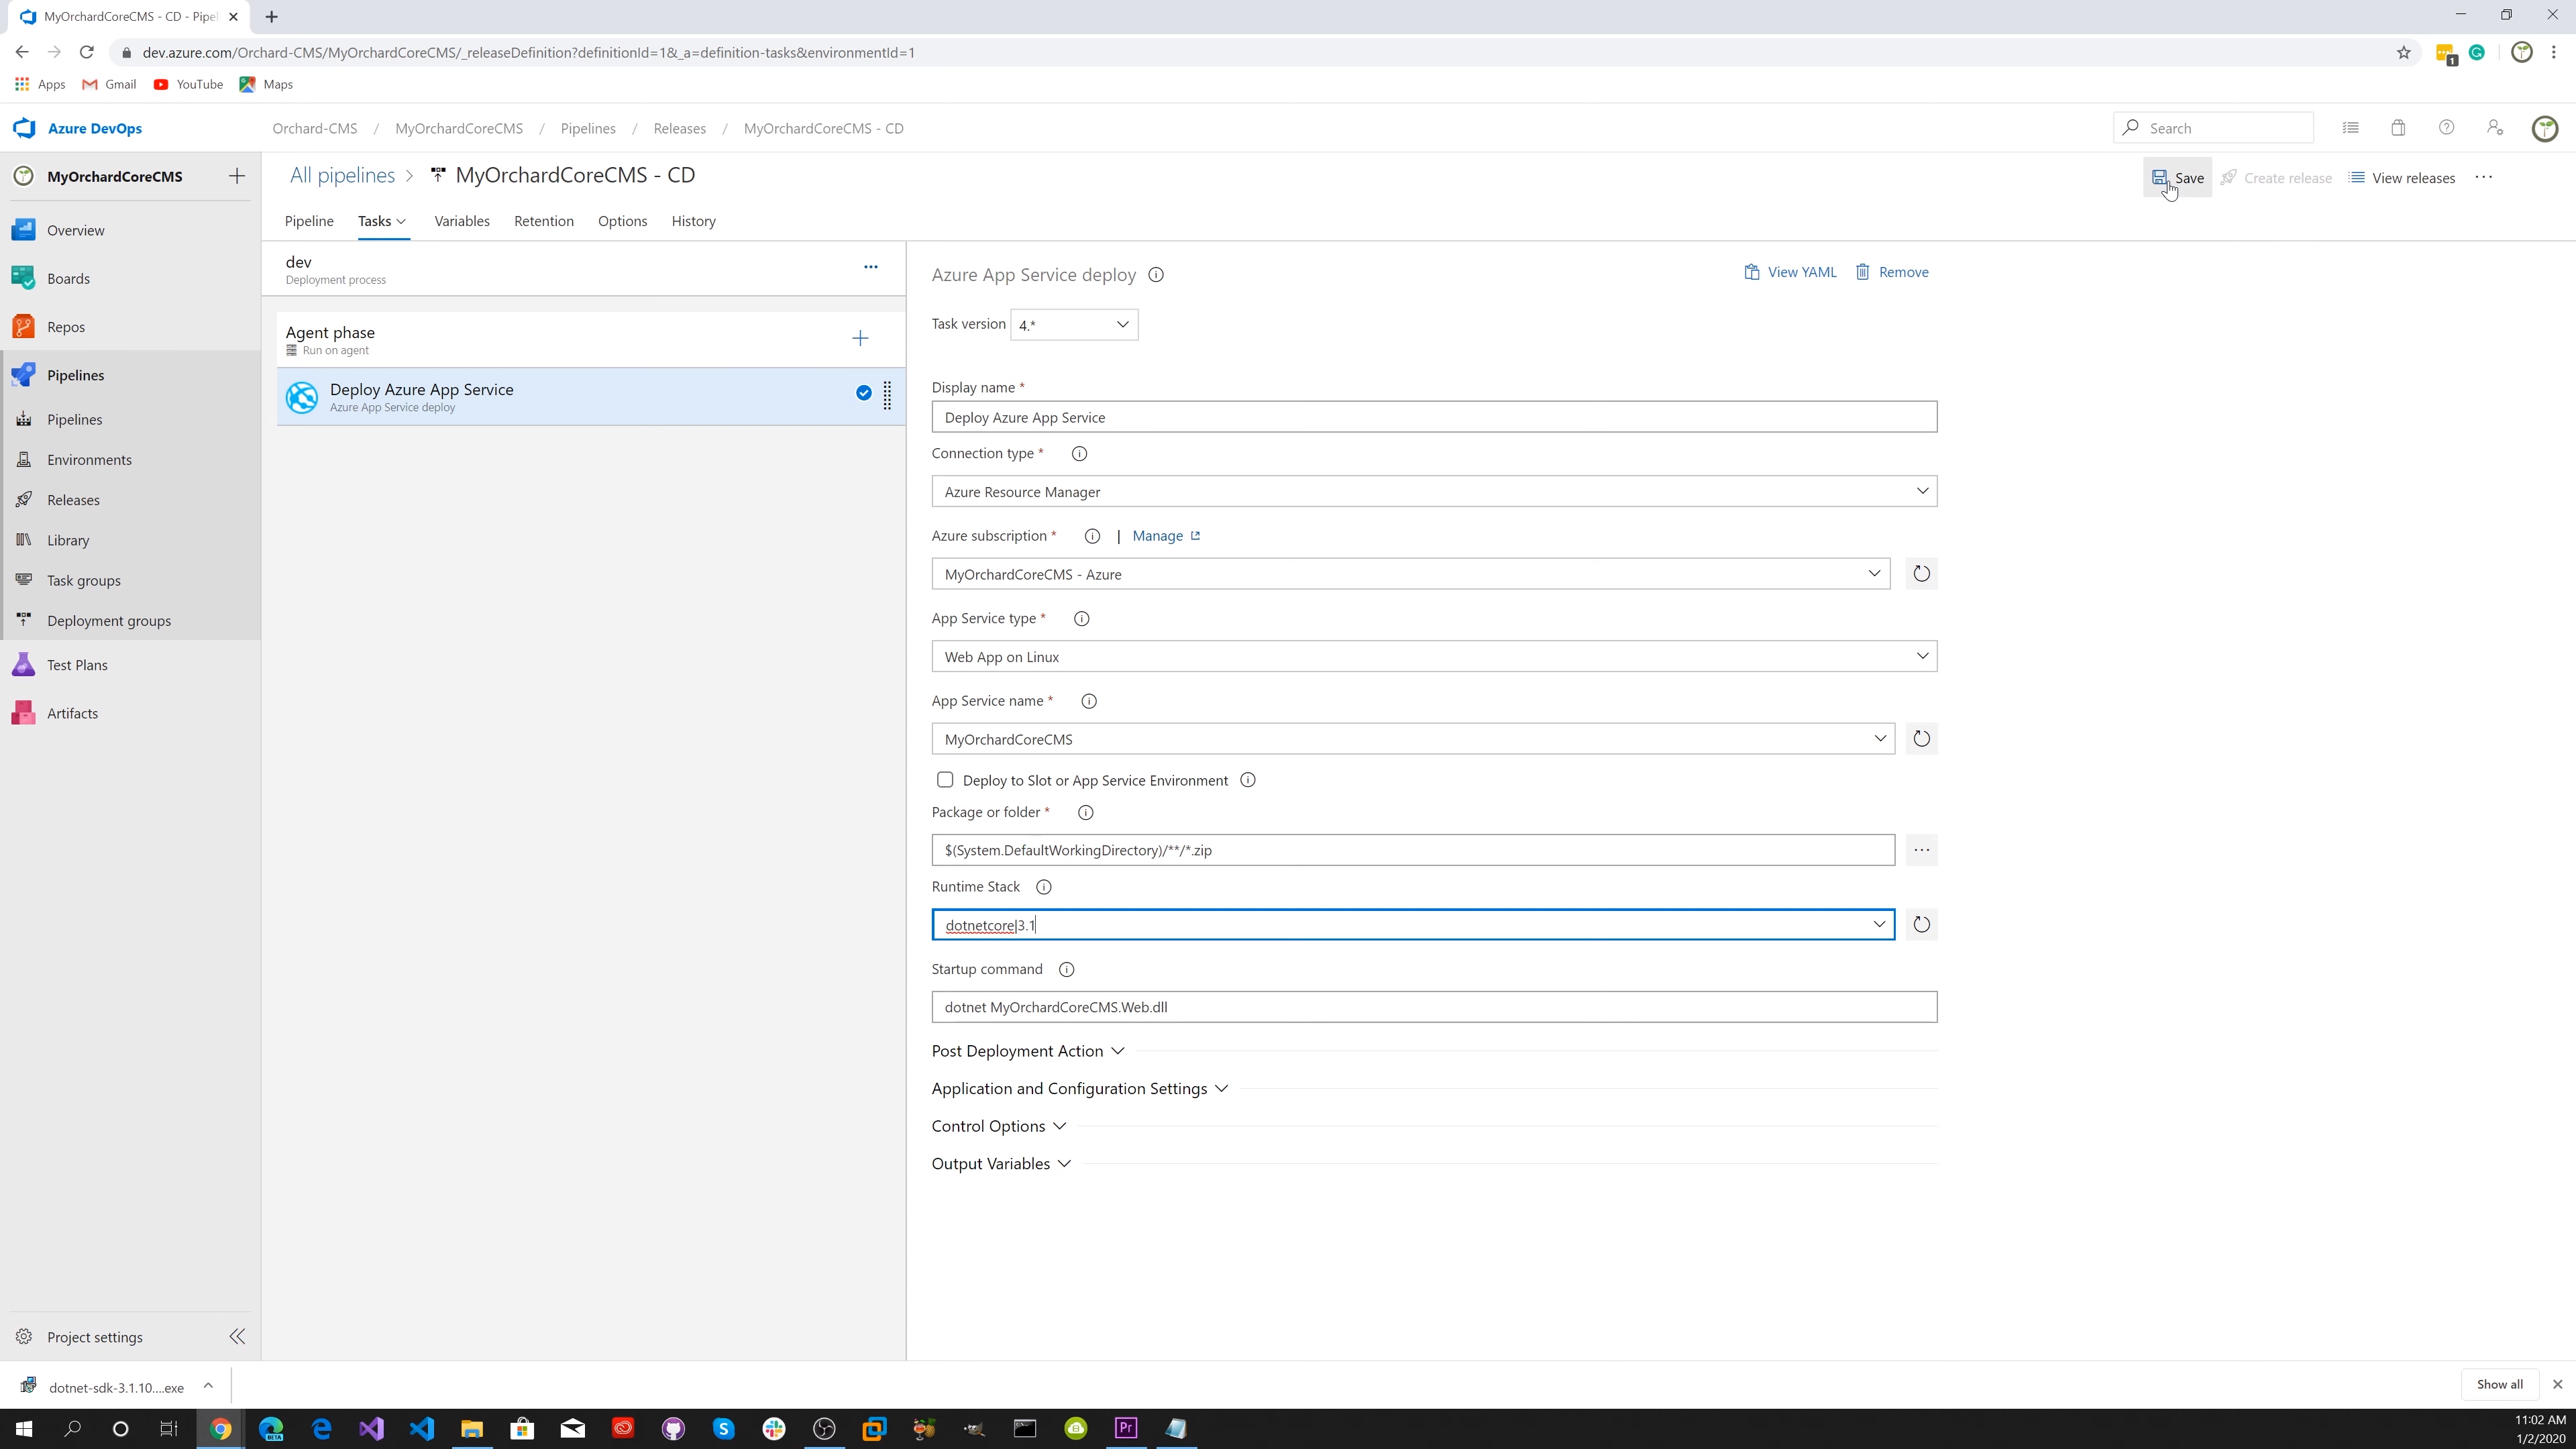Viewport: 2576px width, 1449px height.
Task: Open the marketplace shopping bag icon
Action: coord(2398,128)
